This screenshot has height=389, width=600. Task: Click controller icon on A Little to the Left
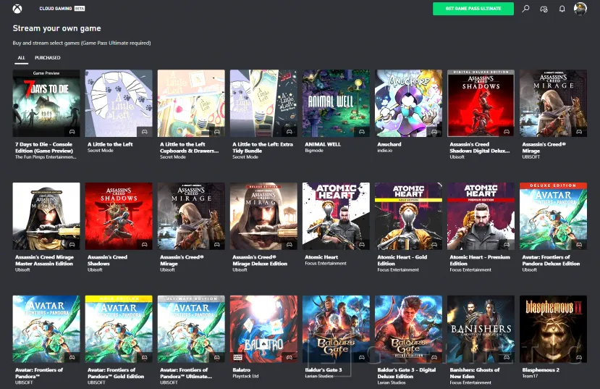pos(145,131)
